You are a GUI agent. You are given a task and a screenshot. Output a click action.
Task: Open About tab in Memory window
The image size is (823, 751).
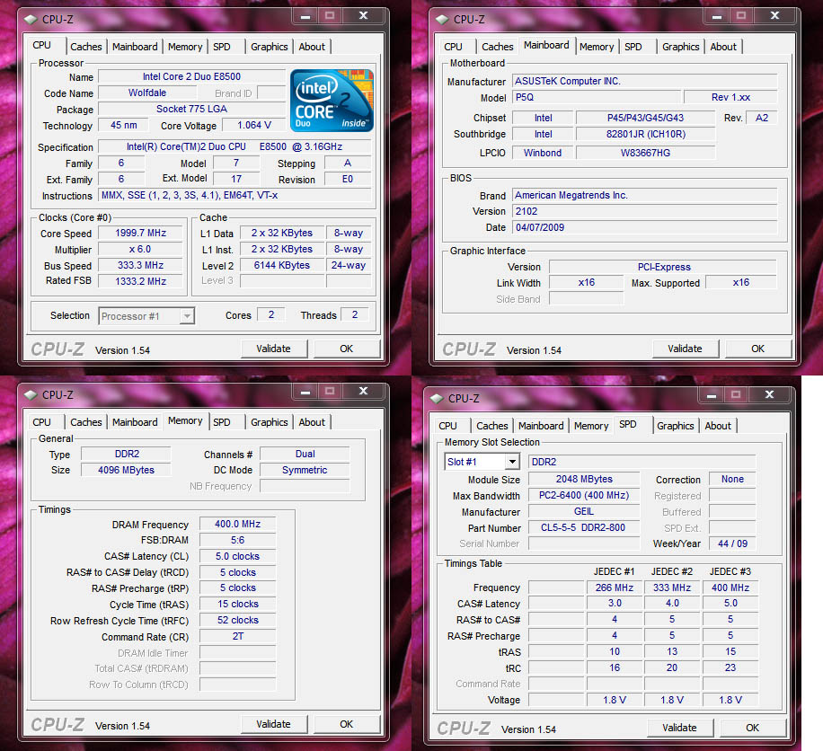tap(312, 422)
